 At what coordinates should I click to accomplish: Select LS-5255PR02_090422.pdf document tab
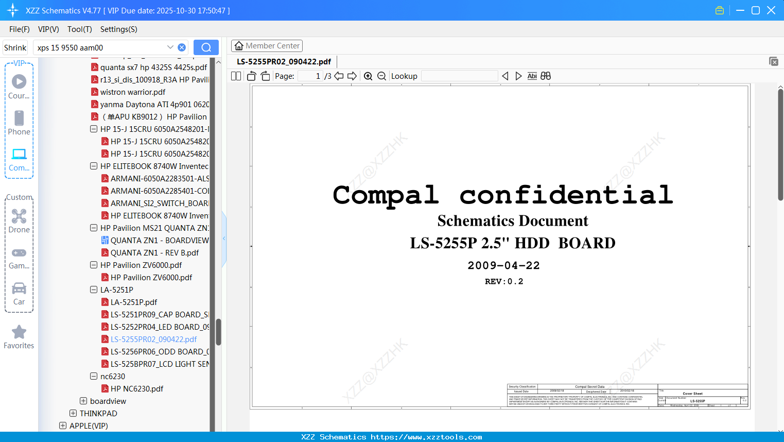tap(284, 61)
